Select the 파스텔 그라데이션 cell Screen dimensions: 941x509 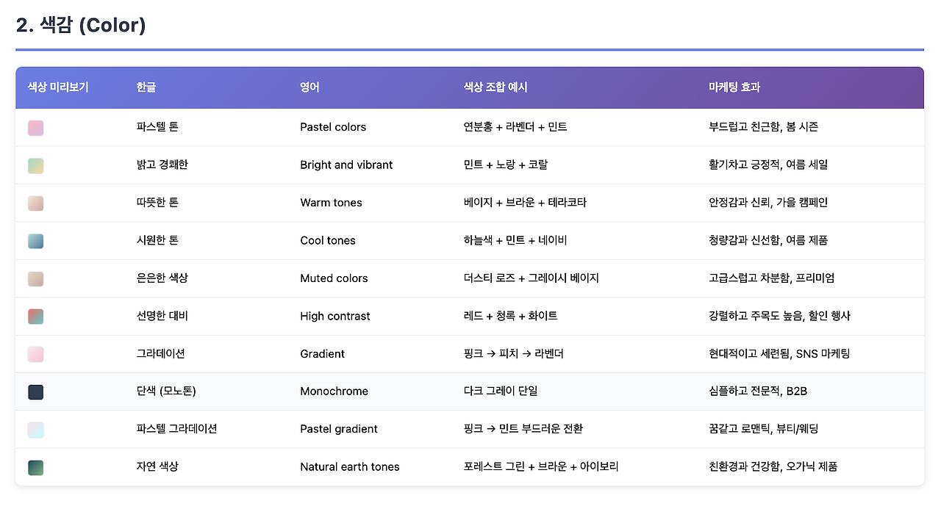click(176, 429)
